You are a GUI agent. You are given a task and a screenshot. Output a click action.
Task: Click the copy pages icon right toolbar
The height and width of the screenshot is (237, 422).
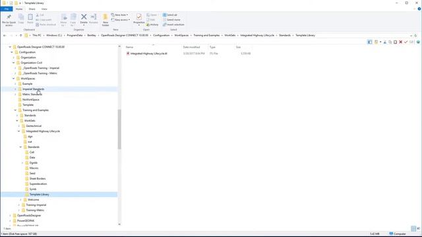(390, 42)
